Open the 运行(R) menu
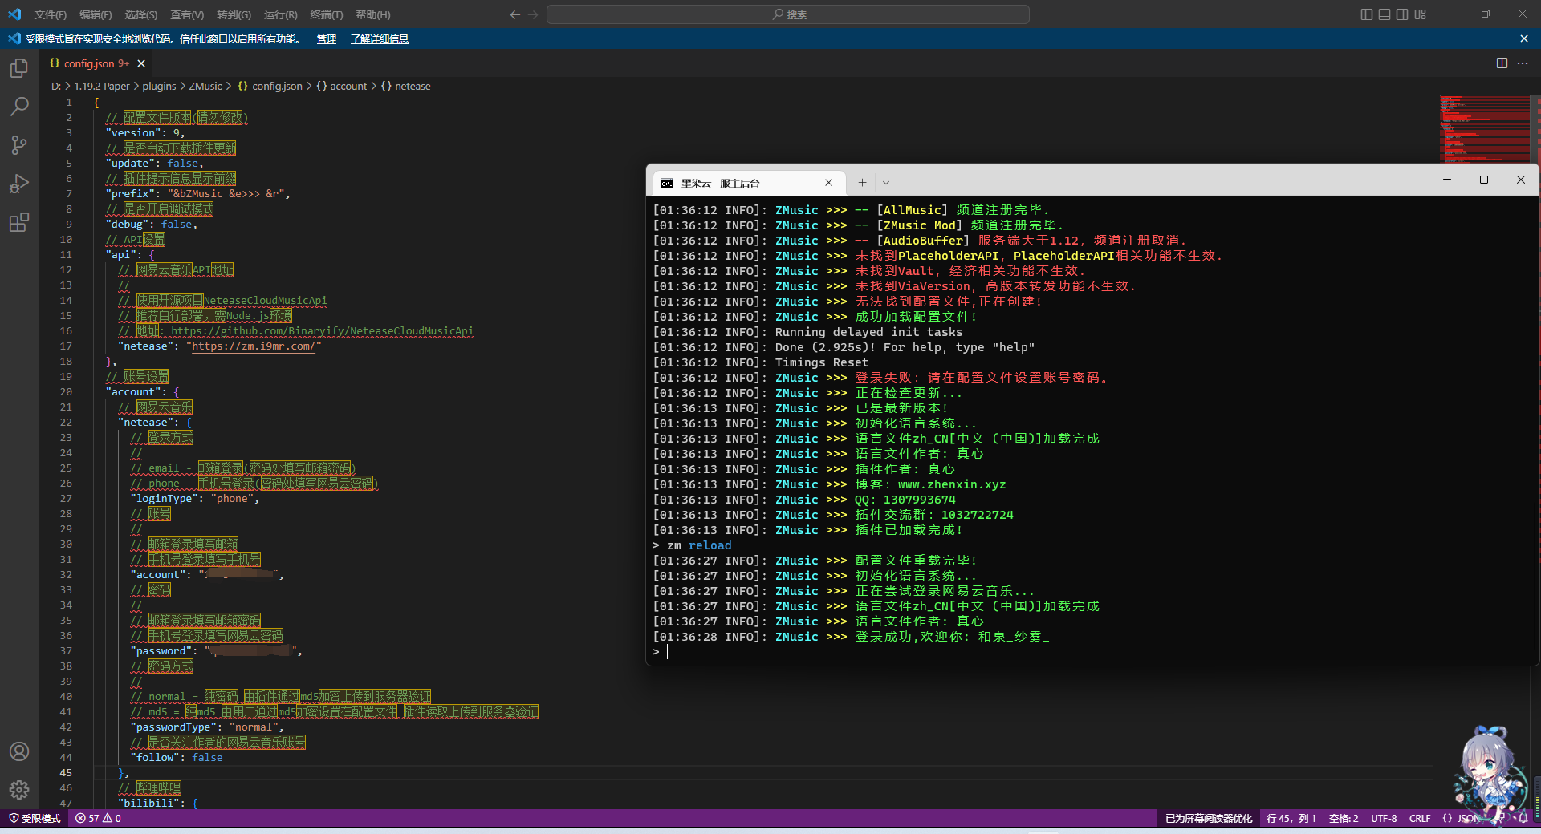 [280, 14]
